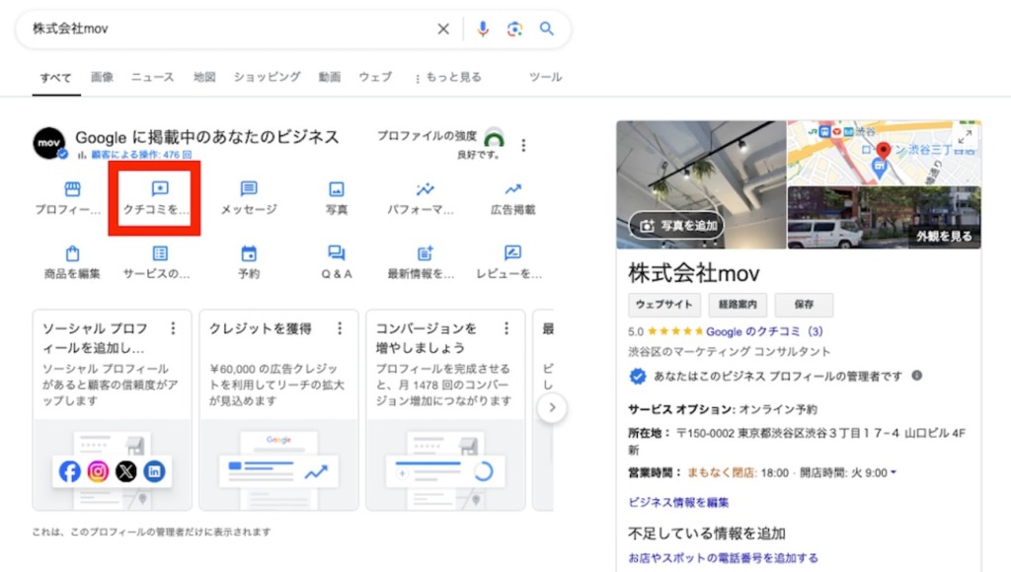Image resolution: width=1011 pixels, height=572 pixels.
Task: Click ビジネス情報を編集 link
Action: point(678,502)
